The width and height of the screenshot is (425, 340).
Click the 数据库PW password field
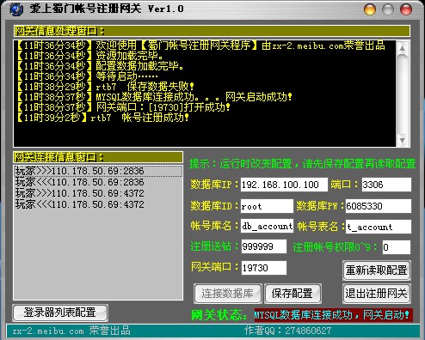tap(379, 206)
